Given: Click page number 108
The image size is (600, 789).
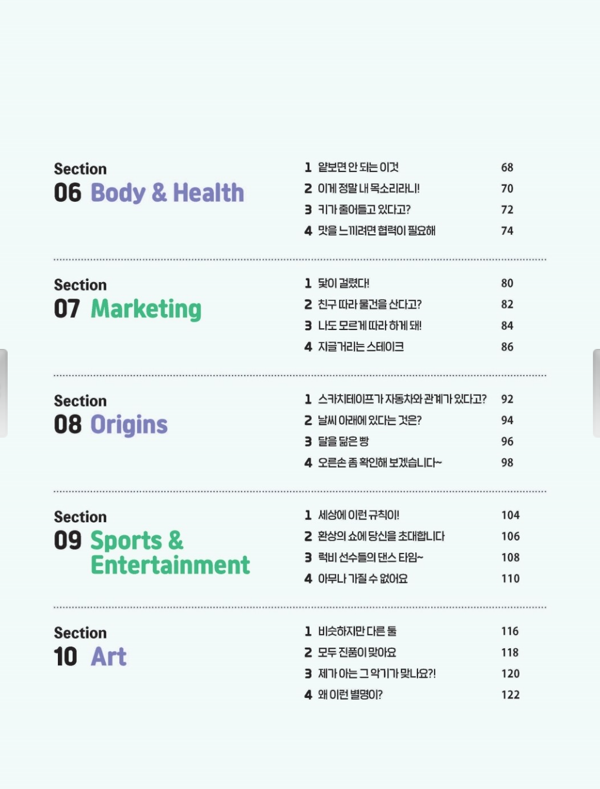Looking at the screenshot, I should [x=510, y=557].
